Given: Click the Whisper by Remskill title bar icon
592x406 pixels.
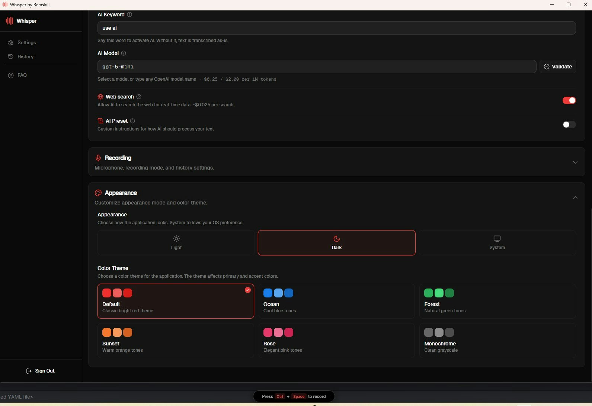Looking at the screenshot, I should pyautogui.click(x=5, y=4).
